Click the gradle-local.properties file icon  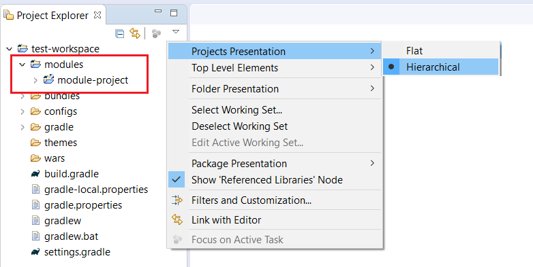tap(35, 189)
